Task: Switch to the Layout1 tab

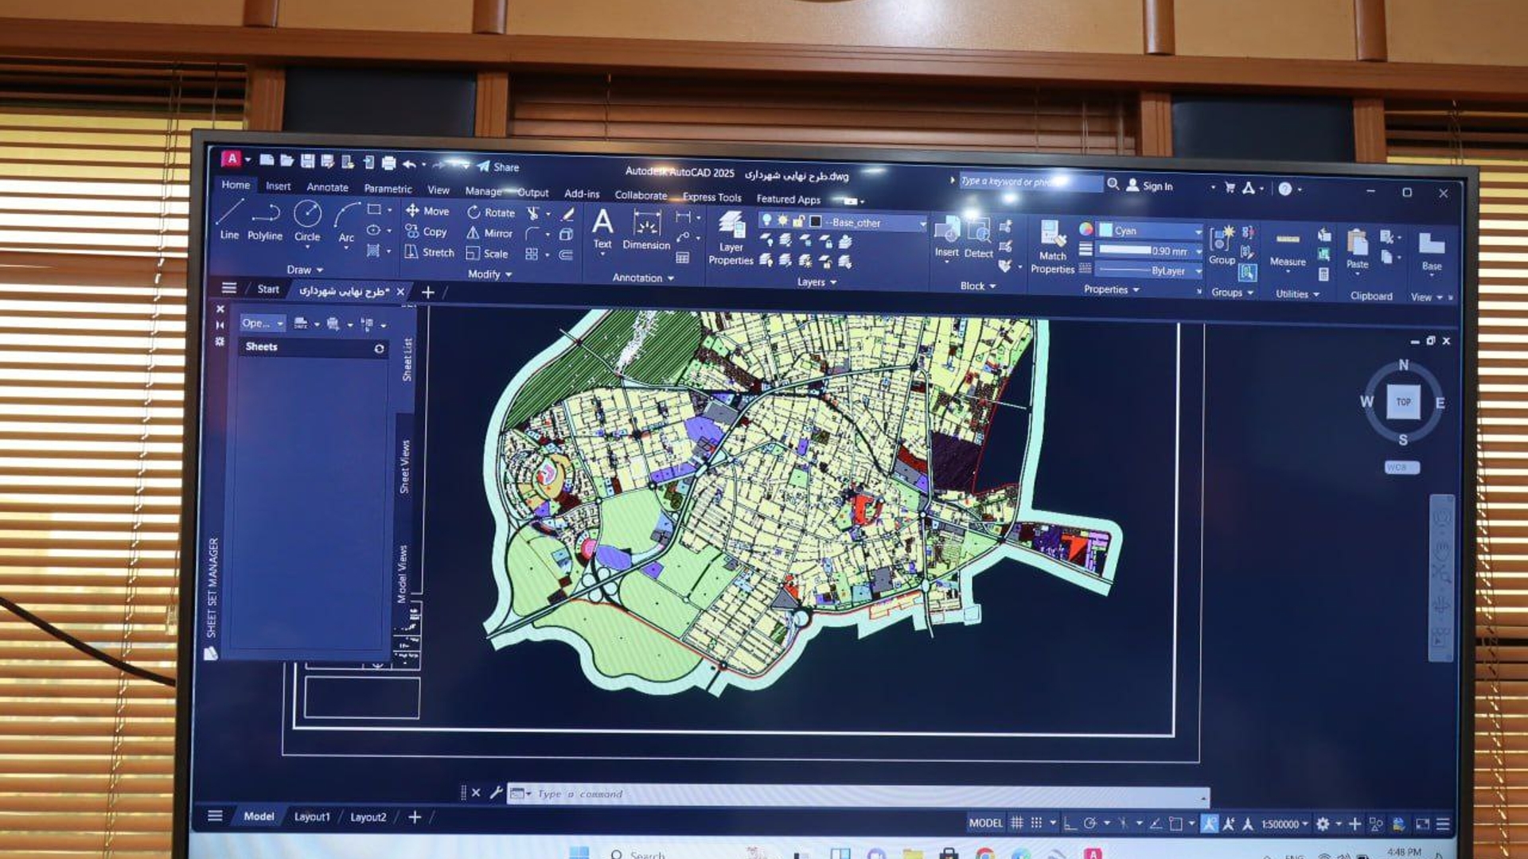Action: click(312, 817)
